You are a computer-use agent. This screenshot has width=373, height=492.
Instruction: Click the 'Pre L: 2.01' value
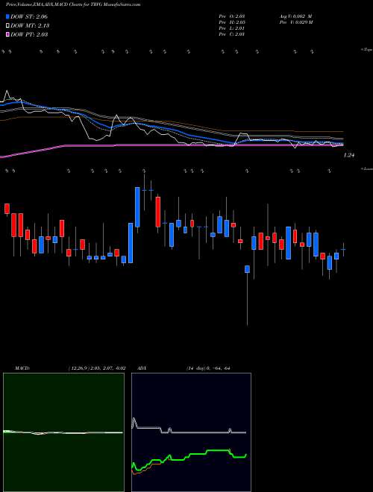pos(232,28)
